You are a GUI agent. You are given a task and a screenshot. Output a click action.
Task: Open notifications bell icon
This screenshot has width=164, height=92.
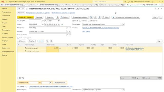pos(125,2)
